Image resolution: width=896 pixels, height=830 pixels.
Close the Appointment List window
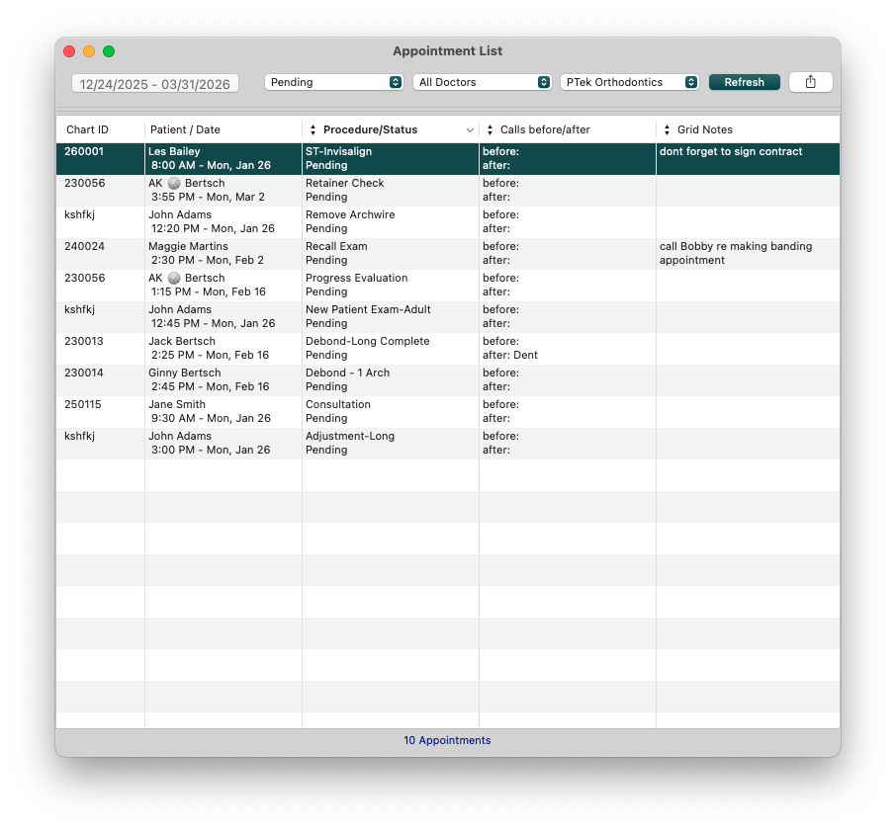point(69,51)
